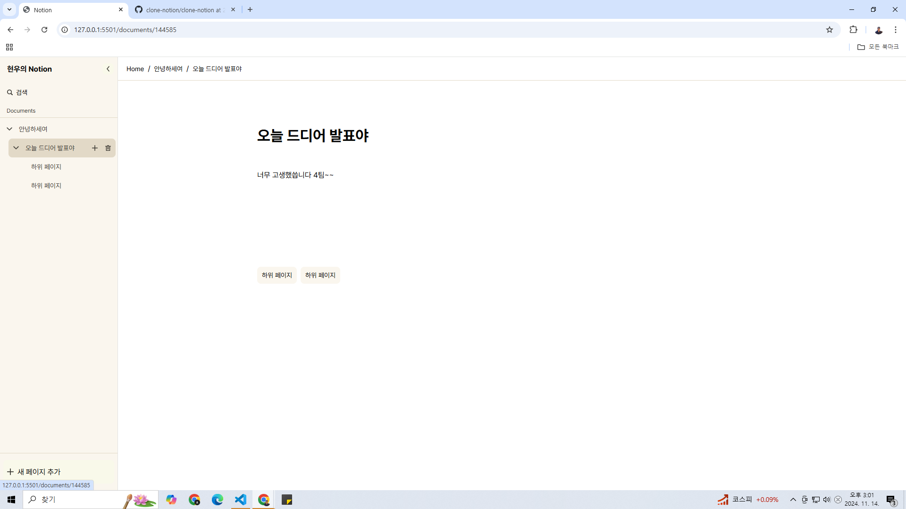Open Chrome's three-dot menu
Screen dimensions: 906x509
pyautogui.click(x=896, y=30)
